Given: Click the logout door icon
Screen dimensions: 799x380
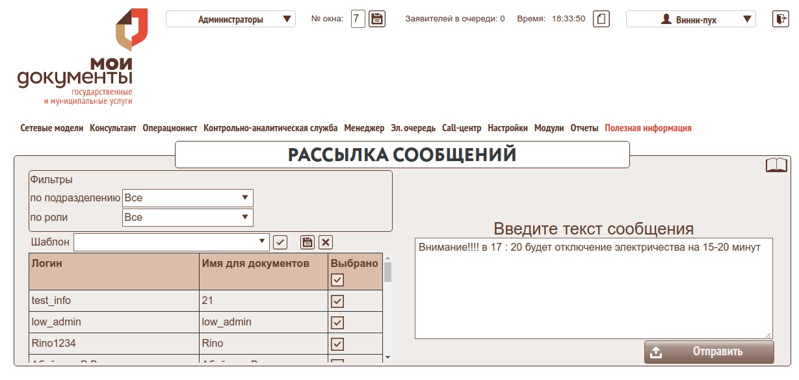Looking at the screenshot, I should click(x=780, y=19).
